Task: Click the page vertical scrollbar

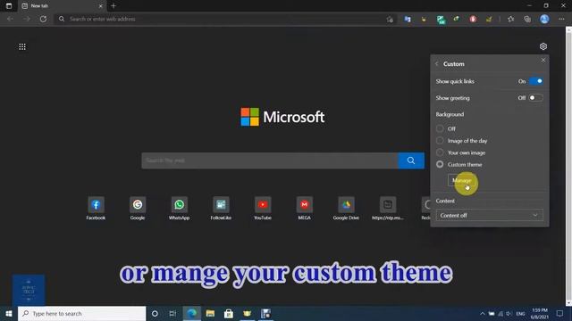Action: (x=568, y=166)
